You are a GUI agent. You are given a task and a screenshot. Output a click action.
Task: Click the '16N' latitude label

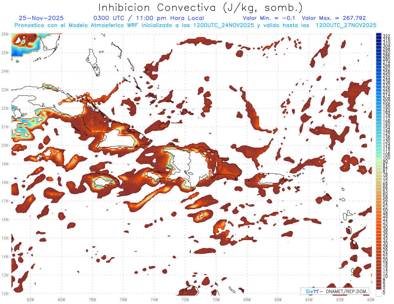coord(5,219)
